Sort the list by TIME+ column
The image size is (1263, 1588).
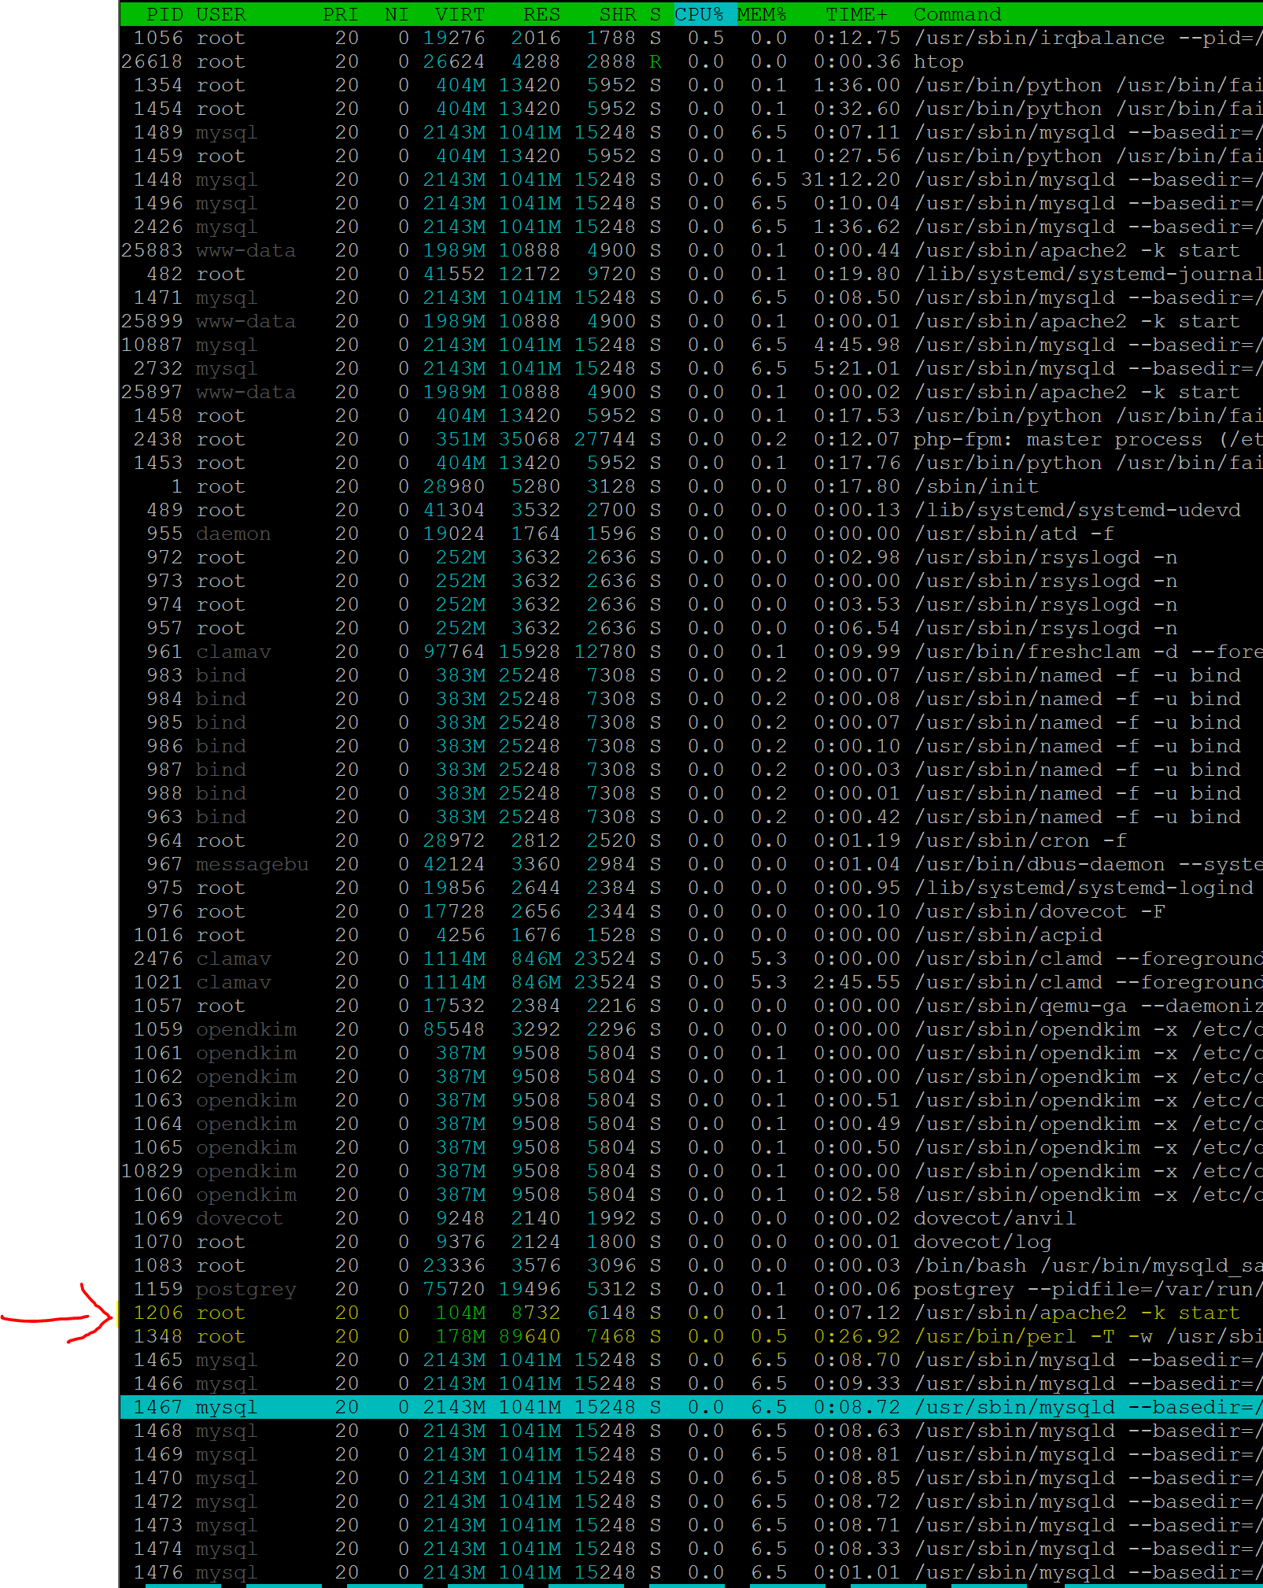(x=856, y=14)
